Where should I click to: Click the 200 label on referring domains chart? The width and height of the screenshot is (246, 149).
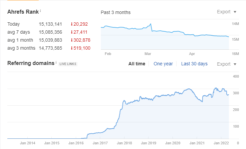(x=236, y=110)
